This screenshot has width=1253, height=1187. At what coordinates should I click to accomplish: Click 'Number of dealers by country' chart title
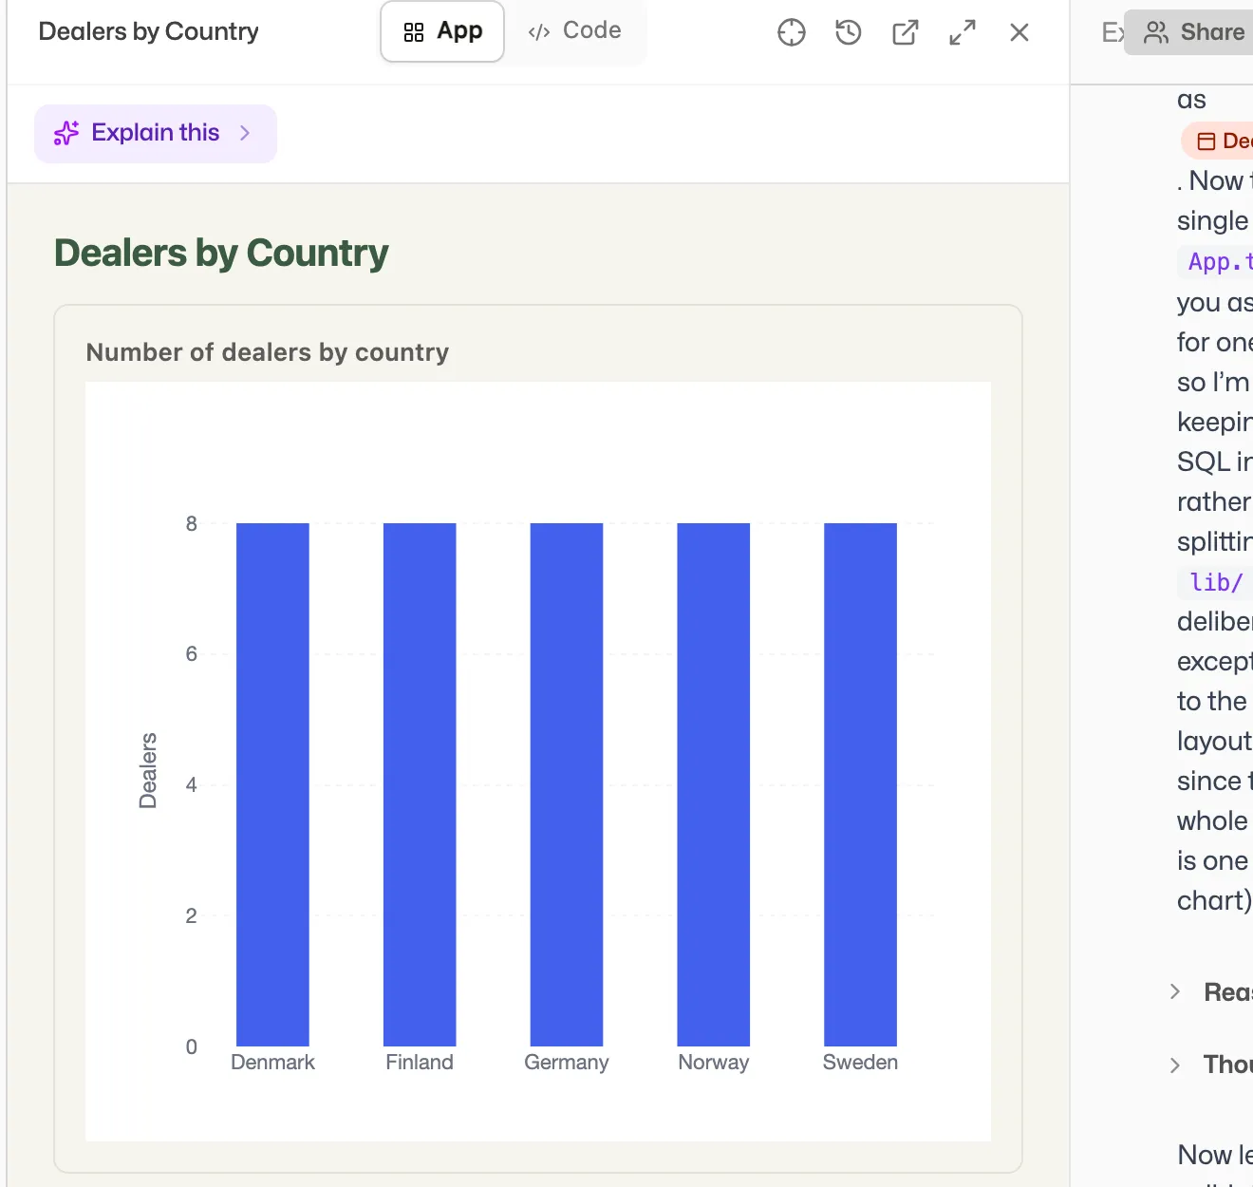click(268, 352)
